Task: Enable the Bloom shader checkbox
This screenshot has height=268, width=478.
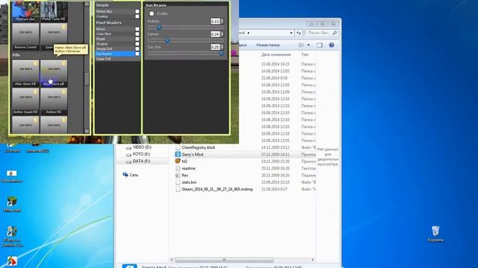Action: 137,29
